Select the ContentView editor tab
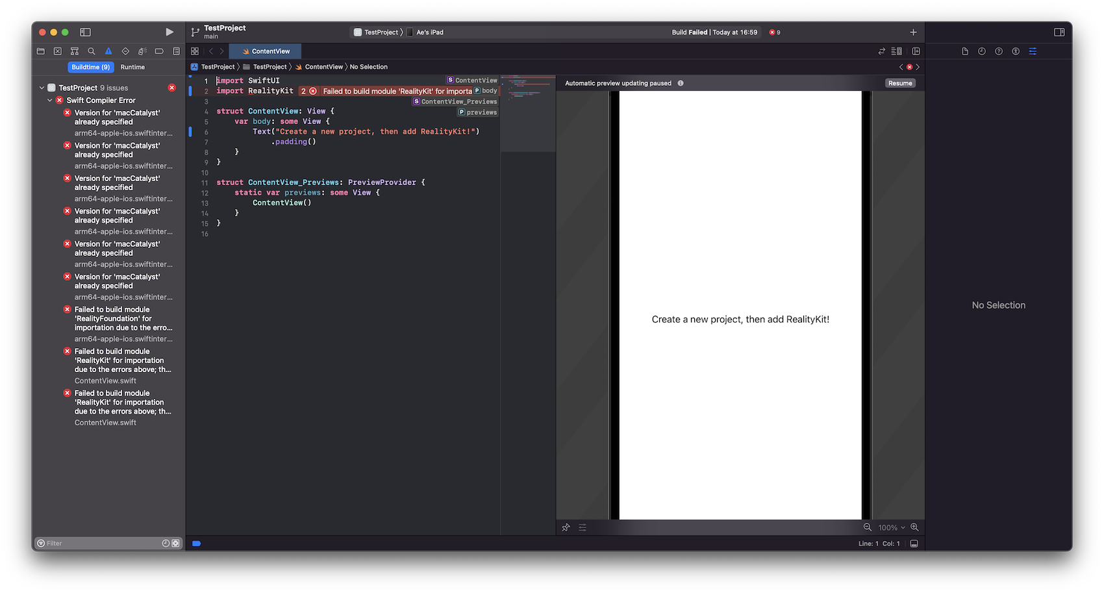Screen dimensions: 1104x593 pos(266,51)
